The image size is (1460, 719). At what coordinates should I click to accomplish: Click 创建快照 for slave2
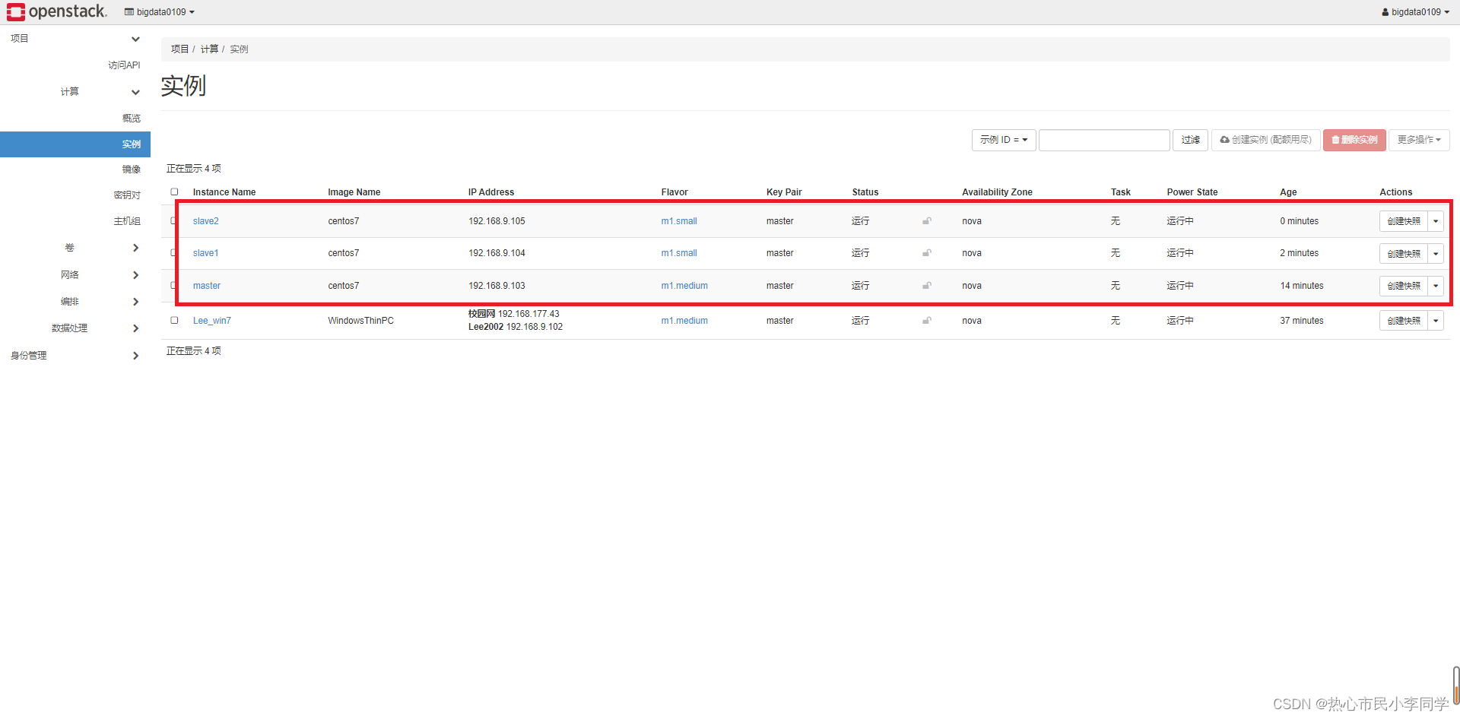pyautogui.click(x=1404, y=221)
